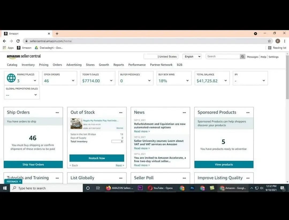Open the Inventory menu
This screenshot has height=220, width=289.
click(x=28, y=65)
